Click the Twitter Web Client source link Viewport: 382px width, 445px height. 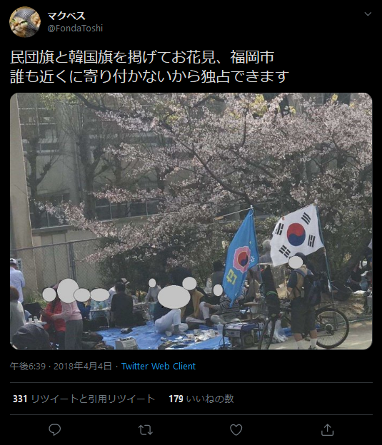pyautogui.click(x=159, y=366)
